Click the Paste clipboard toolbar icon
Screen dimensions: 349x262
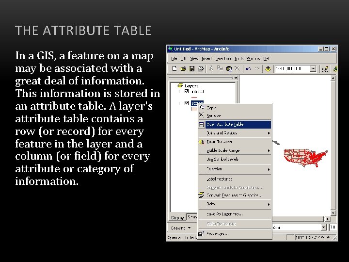pos(229,68)
